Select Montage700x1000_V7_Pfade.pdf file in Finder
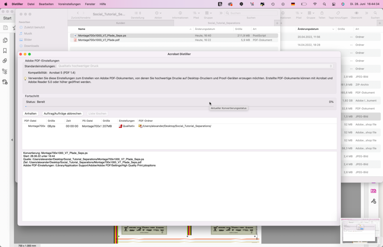This screenshot has width=383, height=247. point(99,40)
